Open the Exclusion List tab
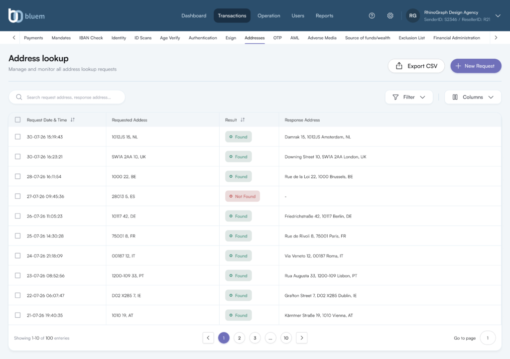This screenshot has width=510, height=359. click(x=411, y=38)
